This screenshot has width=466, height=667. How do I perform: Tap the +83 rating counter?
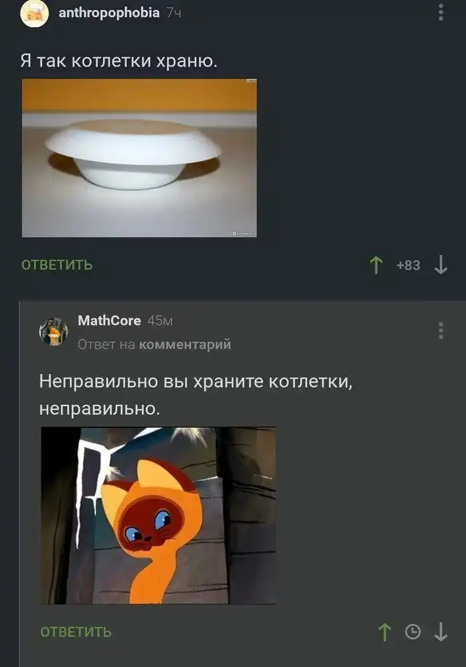coord(408,265)
